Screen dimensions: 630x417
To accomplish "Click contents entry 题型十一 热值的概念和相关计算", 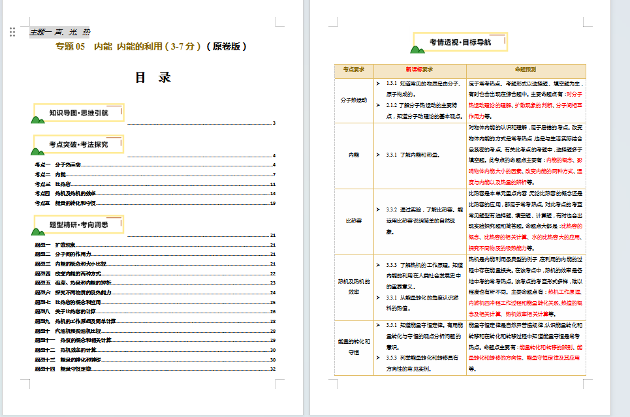I will click(x=155, y=341).
